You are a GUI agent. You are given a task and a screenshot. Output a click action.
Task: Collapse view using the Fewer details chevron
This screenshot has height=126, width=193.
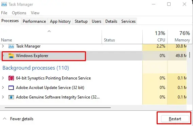click(5, 119)
